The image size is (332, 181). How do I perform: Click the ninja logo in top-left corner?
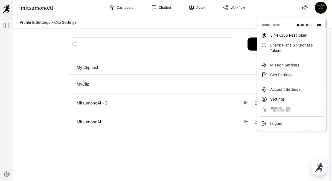coord(6,9)
